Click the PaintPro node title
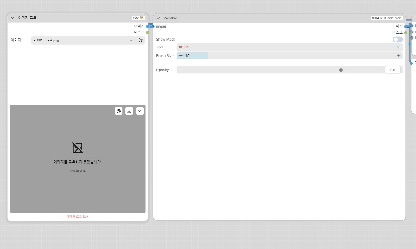Image resolution: width=416 pixels, height=249 pixels. [171, 18]
